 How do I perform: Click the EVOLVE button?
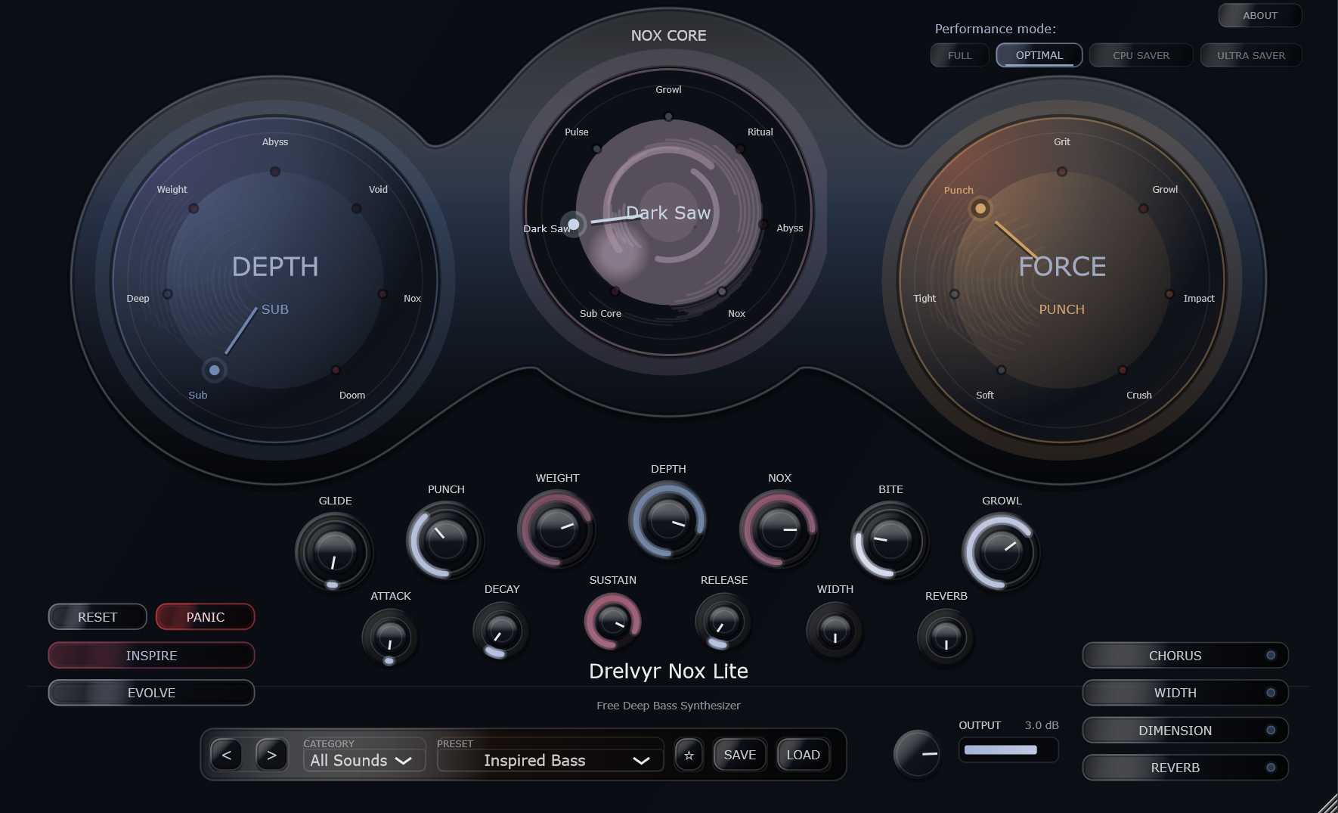pos(151,693)
